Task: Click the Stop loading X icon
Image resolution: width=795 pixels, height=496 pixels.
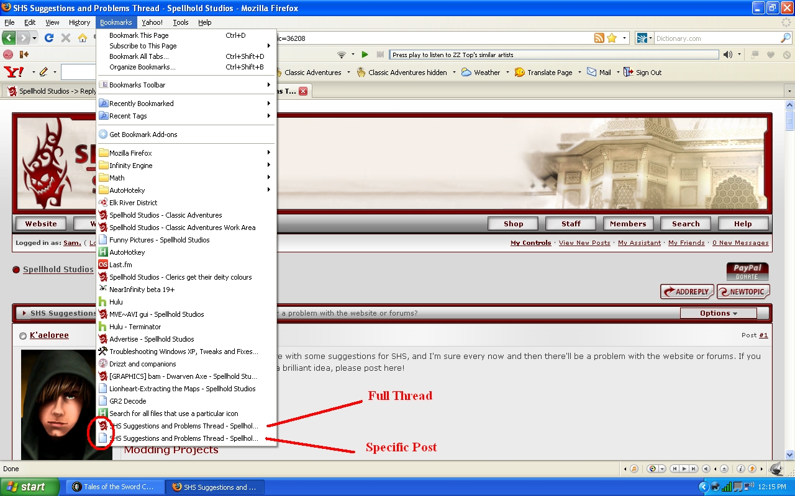Action: pyautogui.click(x=66, y=38)
